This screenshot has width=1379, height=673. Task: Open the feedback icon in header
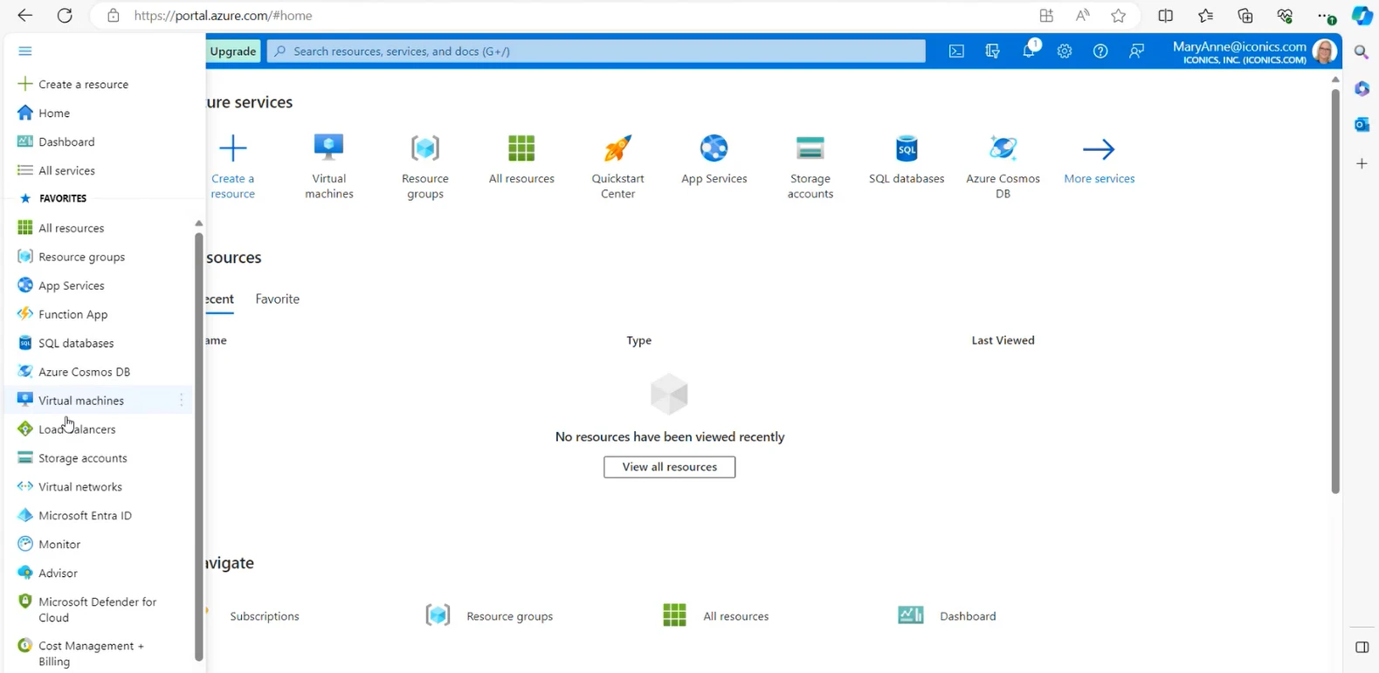[1136, 52]
